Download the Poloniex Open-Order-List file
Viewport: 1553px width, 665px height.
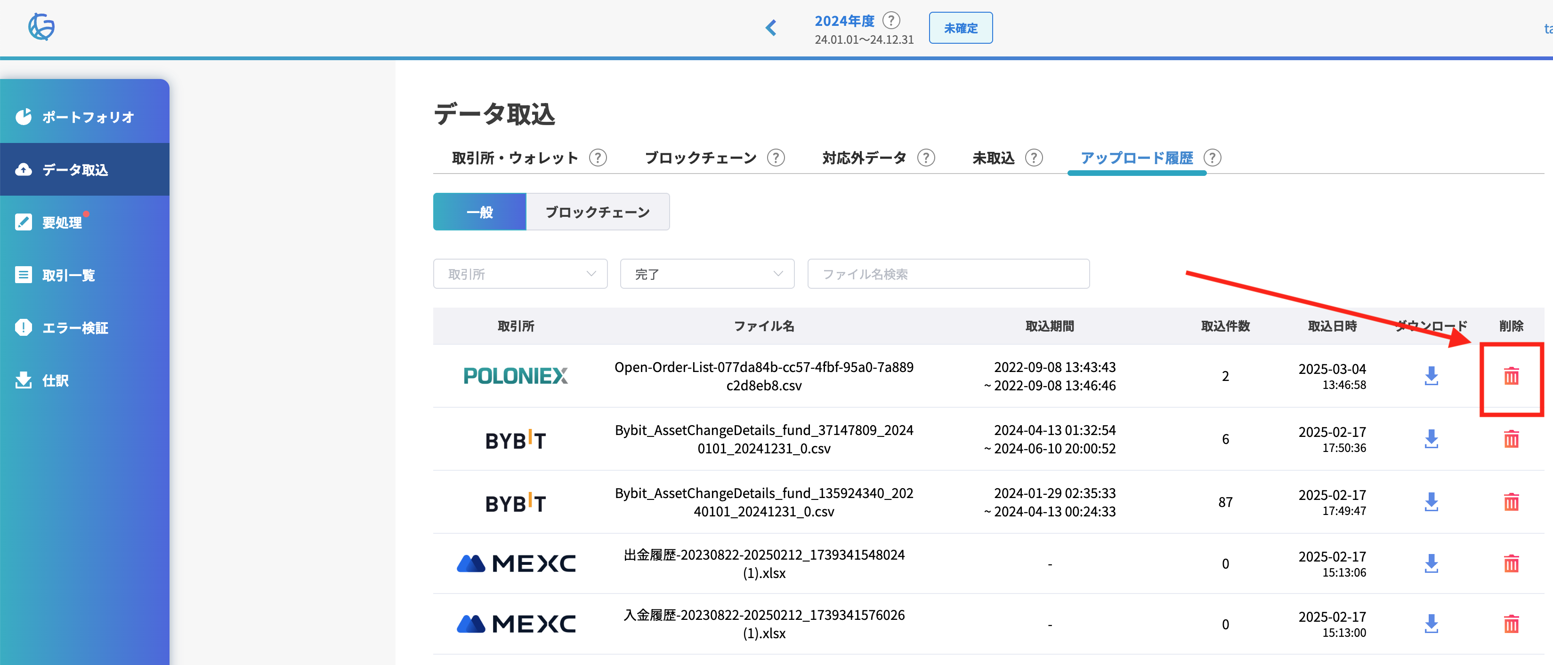(1431, 376)
